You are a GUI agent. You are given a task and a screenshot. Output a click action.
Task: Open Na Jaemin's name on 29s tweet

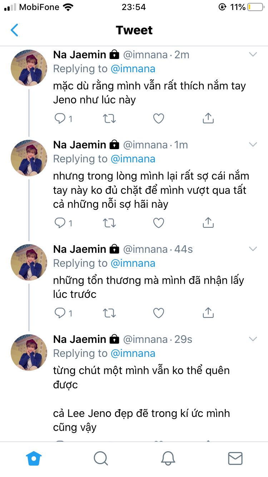[x=80, y=339]
